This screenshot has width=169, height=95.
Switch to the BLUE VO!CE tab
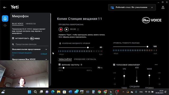(x=18, y=24)
